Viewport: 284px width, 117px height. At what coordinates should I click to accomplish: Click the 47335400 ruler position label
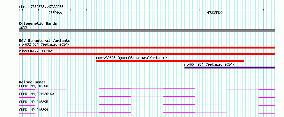[x=54, y=13]
